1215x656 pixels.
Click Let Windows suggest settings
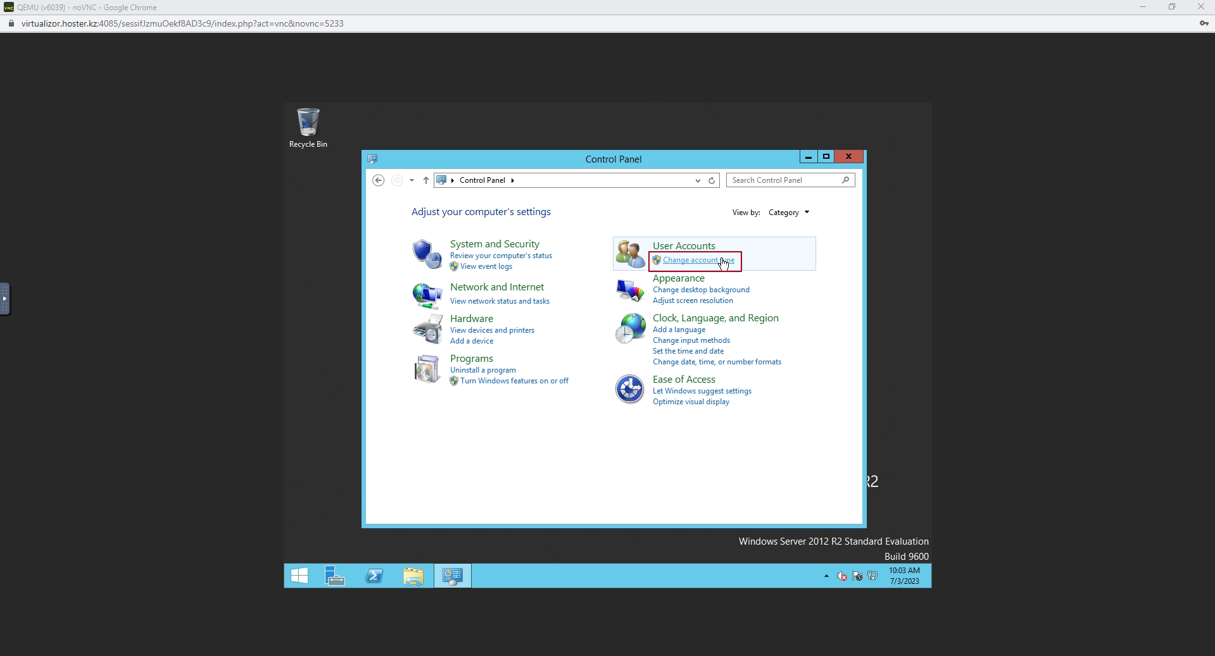pos(702,391)
